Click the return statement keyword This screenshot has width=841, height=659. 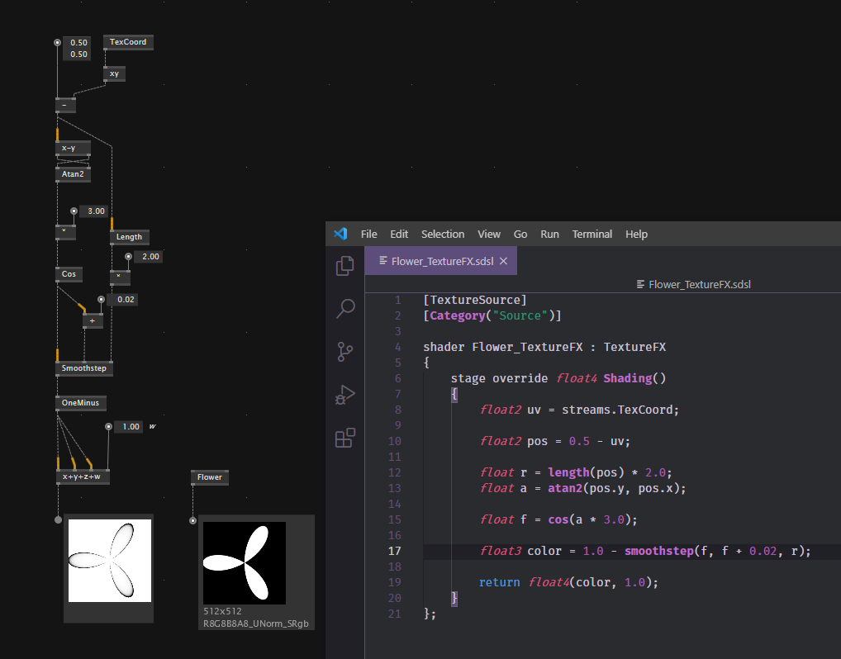(499, 583)
